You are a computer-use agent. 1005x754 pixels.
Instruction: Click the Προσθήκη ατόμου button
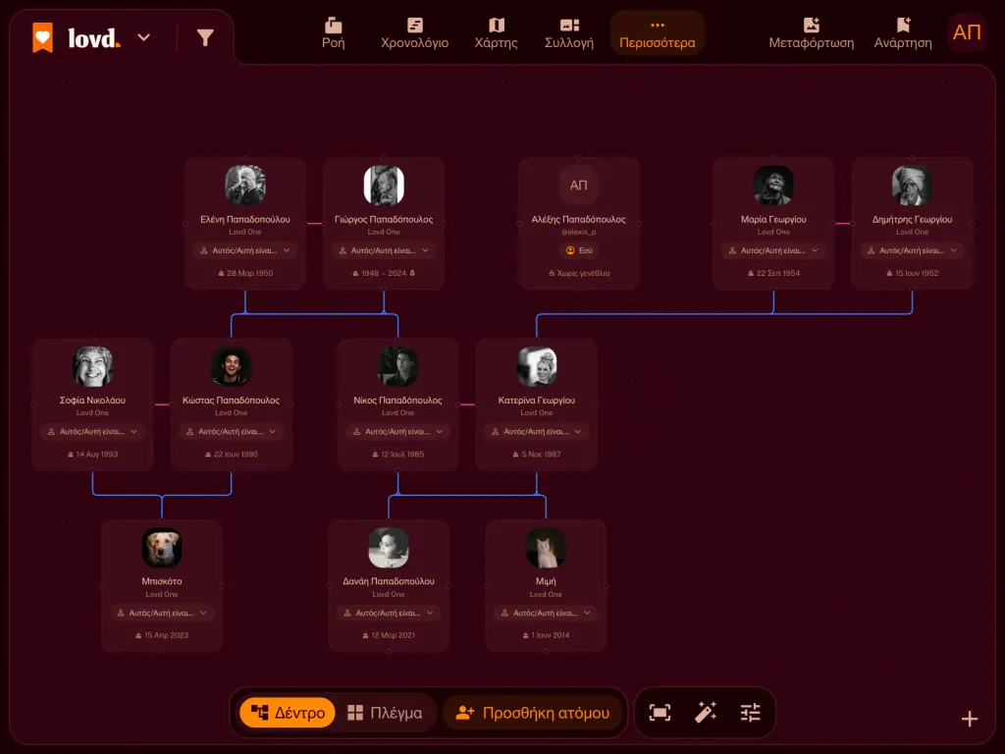533,713
